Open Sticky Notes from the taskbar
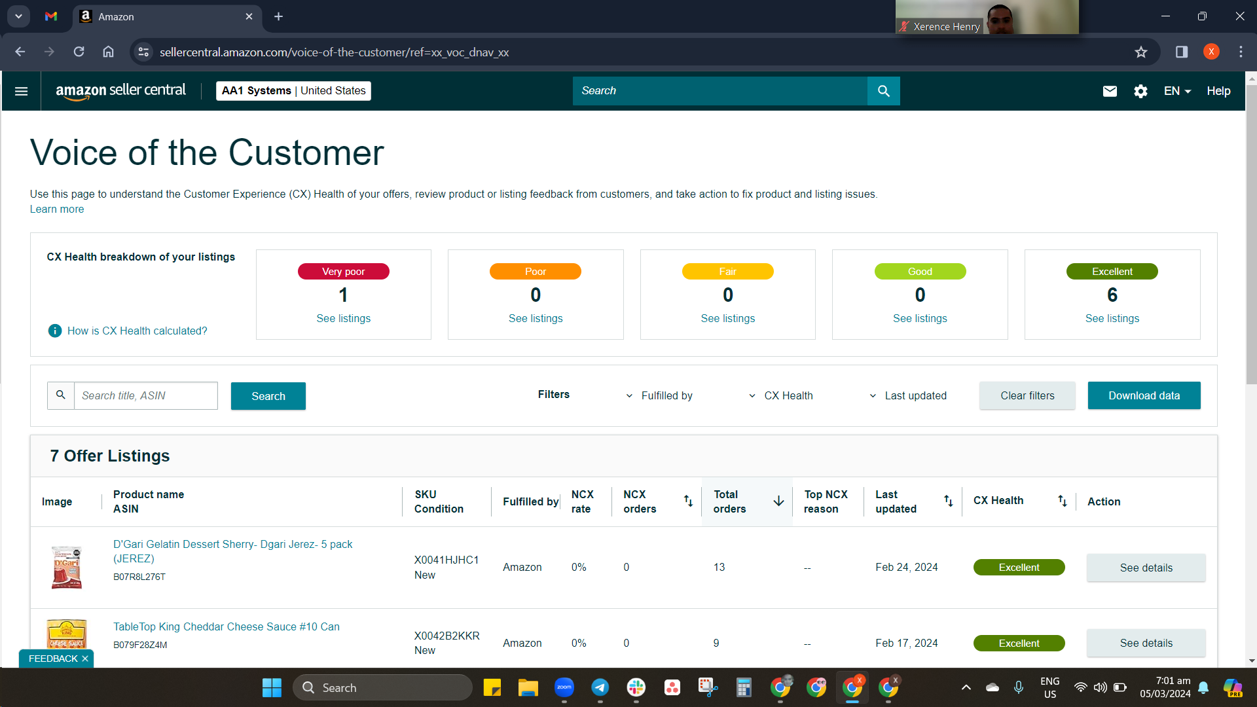The height and width of the screenshot is (707, 1257). click(x=492, y=688)
